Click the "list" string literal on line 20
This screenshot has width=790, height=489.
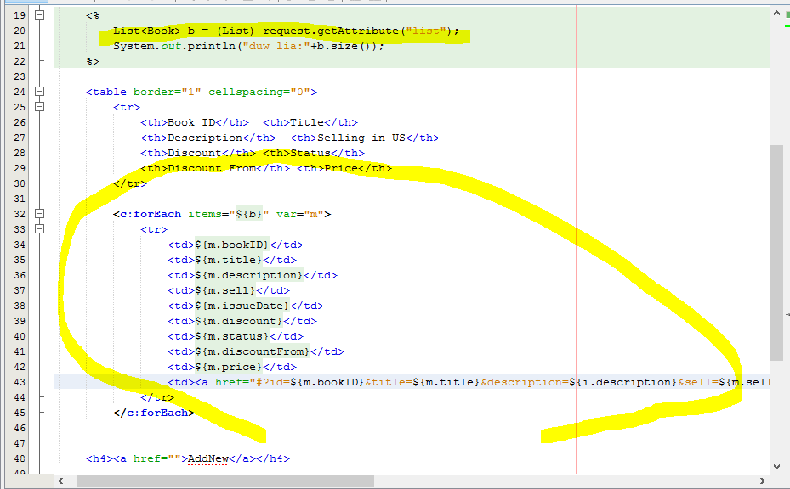coord(427,31)
